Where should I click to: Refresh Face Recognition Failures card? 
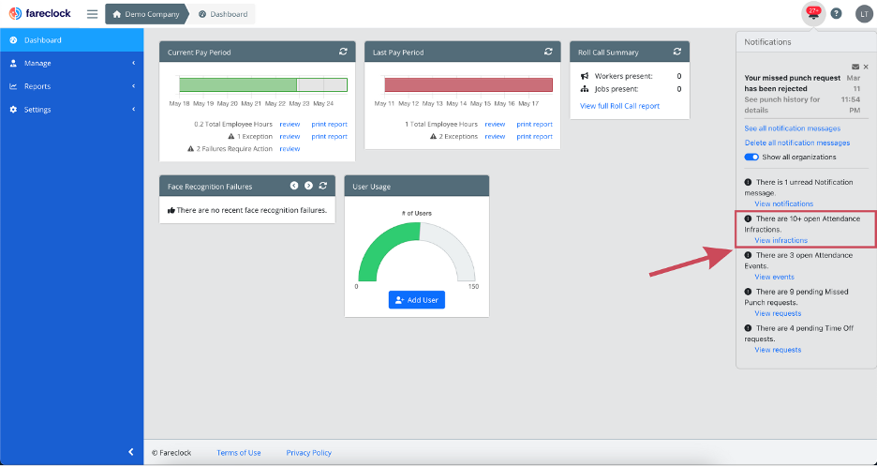322,186
